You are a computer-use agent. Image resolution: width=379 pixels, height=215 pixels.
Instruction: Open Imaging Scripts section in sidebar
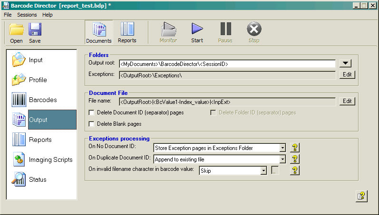pos(41,159)
